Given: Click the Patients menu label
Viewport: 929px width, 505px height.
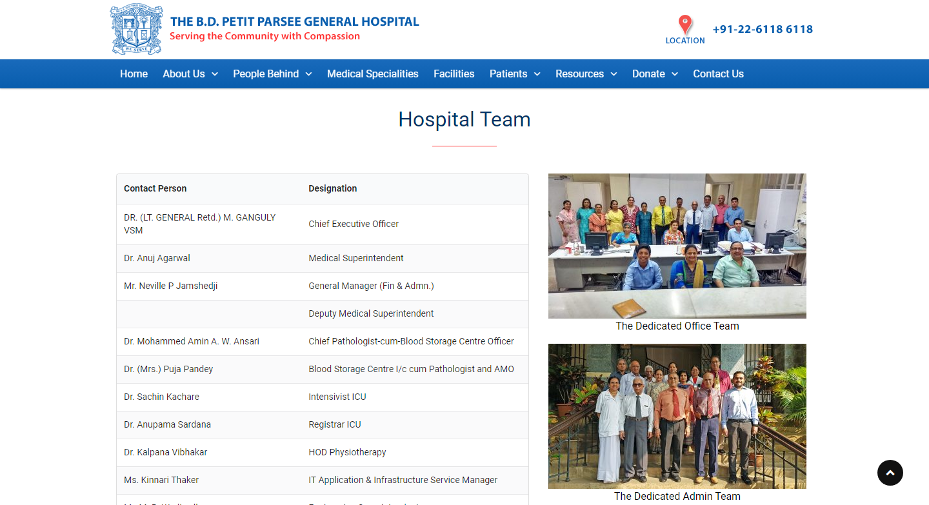Looking at the screenshot, I should click(508, 74).
